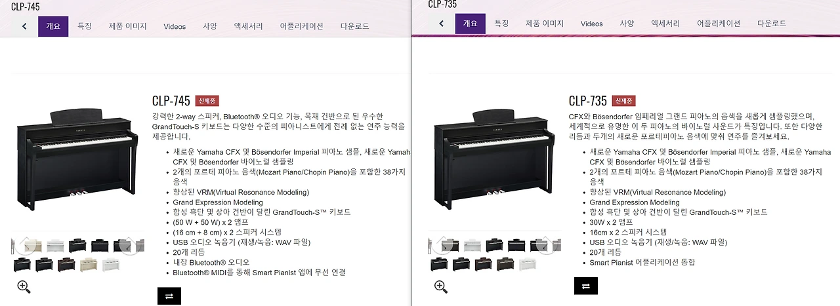
Task: Click the 신제품 badge next to CLP-745
Action: pos(207,101)
